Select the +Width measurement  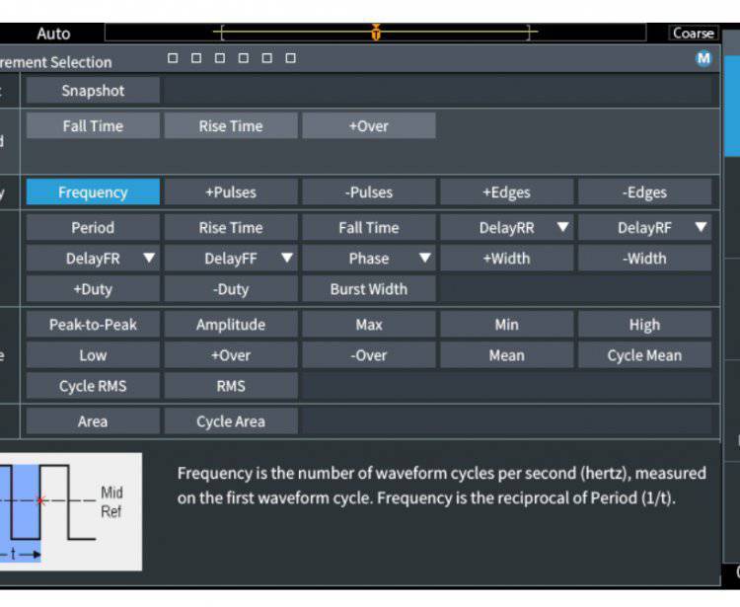(507, 259)
